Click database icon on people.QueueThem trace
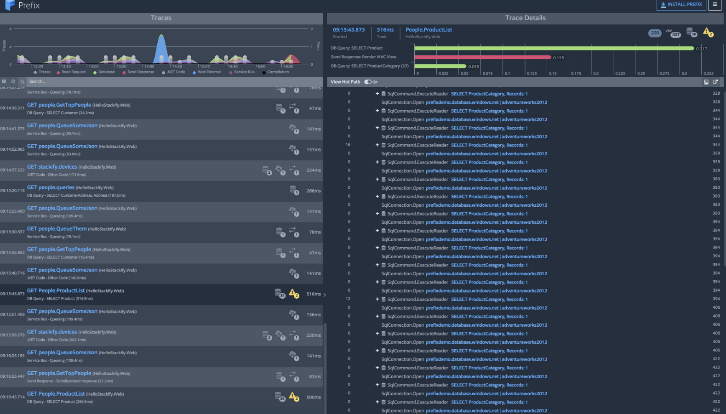 click(x=280, y=232)
